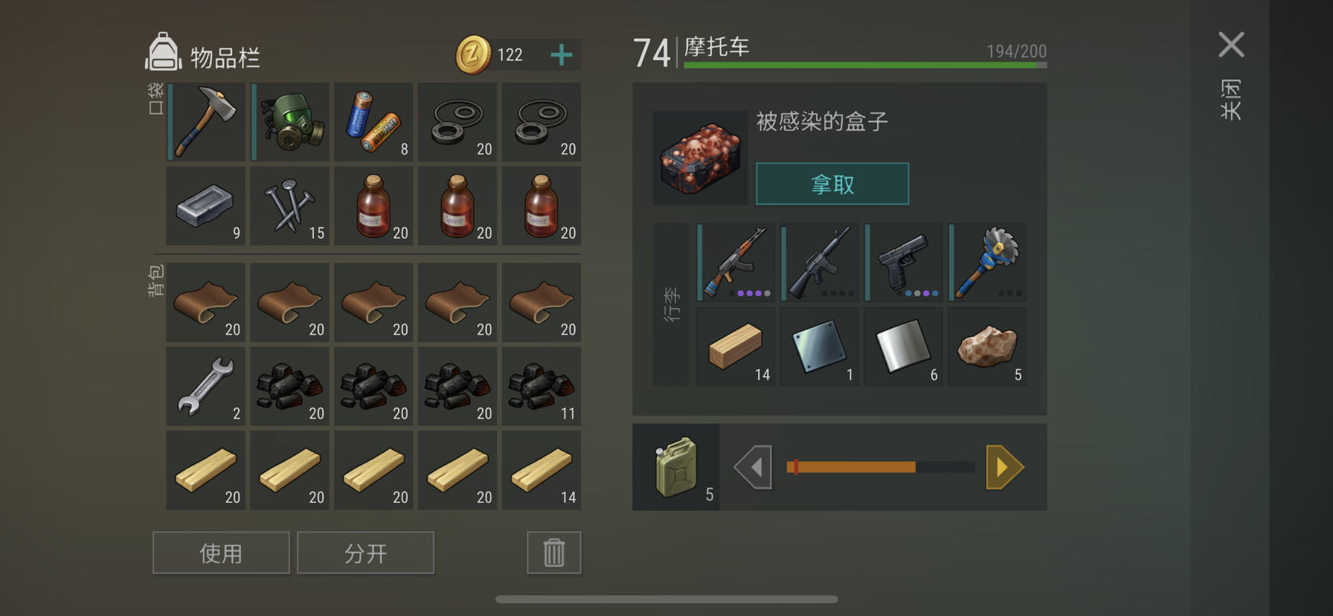Pick the wooden plank stack of 14

[x=542, y=470]
